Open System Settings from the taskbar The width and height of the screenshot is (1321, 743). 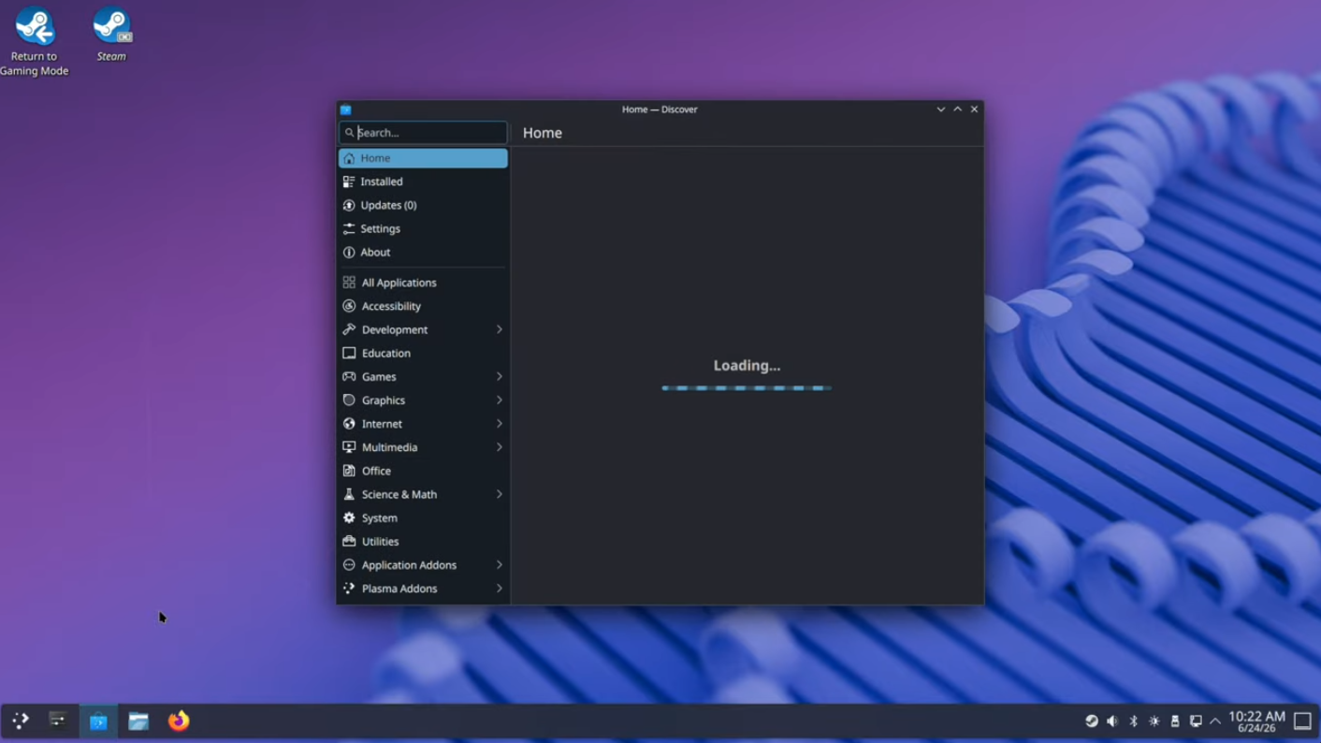58,721
